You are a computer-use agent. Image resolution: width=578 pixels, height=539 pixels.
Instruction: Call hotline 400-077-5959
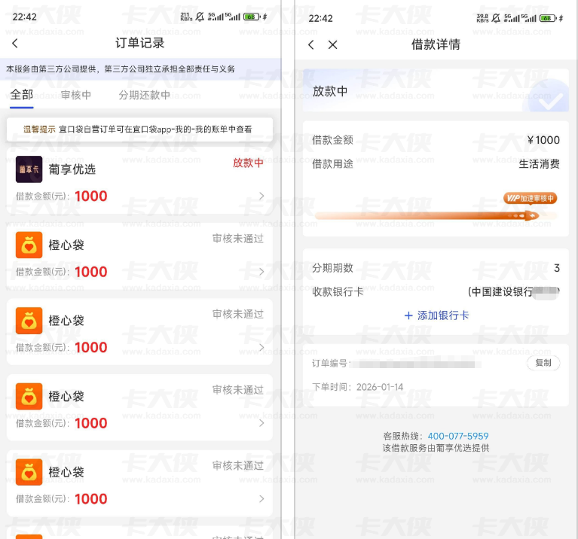pos(458,437)
